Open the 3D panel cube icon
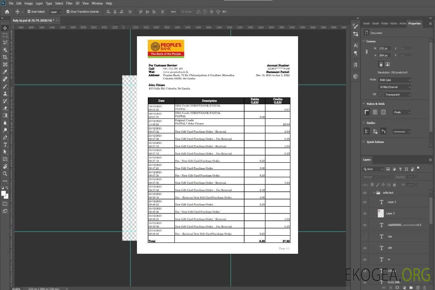 pos(355,76)
